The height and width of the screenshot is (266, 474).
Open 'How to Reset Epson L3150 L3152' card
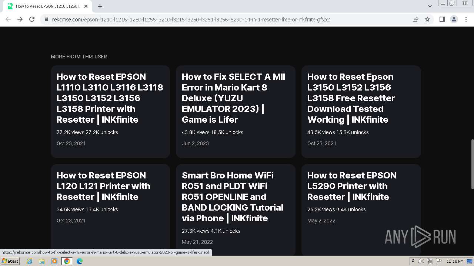(x=361, y=112)
